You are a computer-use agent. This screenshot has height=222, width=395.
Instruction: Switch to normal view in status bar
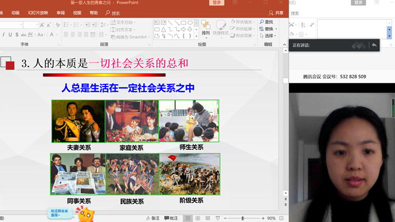[x=189, y=218]
